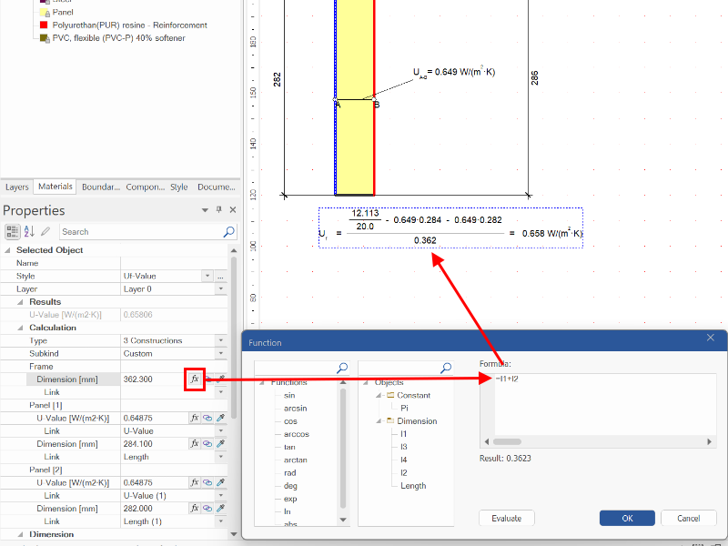Collapse the Constant folder in Objects tree
Screen dimensions: 728x546
pos(379,395)
